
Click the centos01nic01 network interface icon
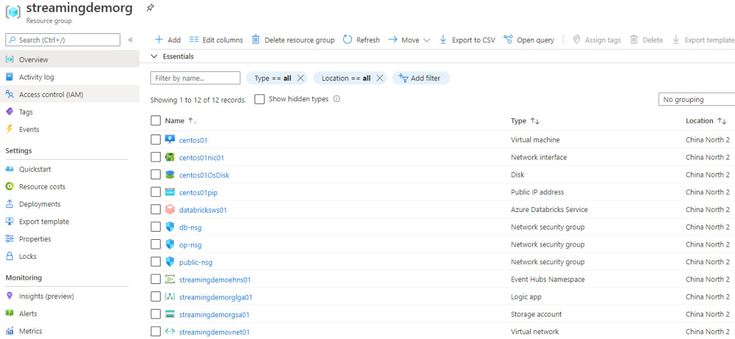point(169,158)
